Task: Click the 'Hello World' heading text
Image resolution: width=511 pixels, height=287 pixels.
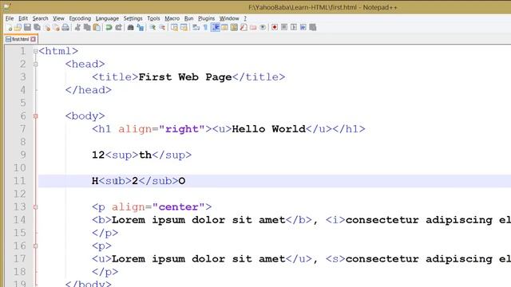Action: click(269, 129)
